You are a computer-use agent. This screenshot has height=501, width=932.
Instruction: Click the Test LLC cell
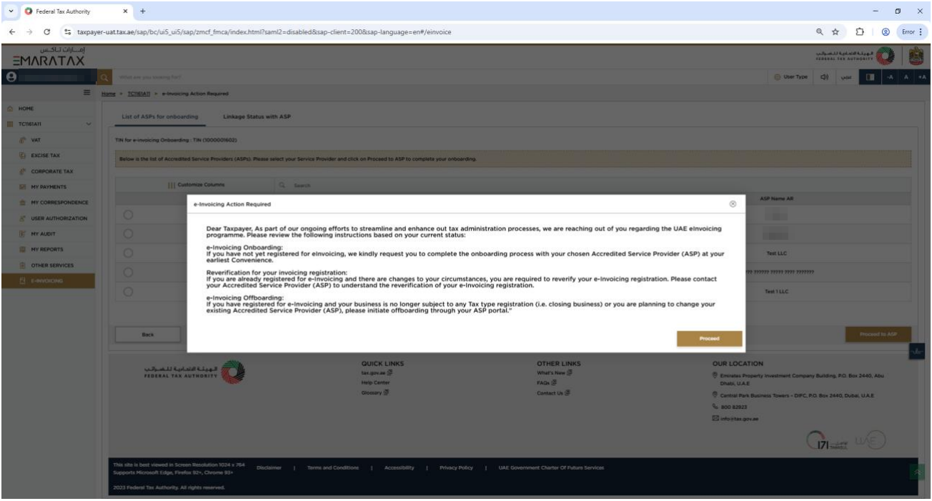(x=776, y=253)
